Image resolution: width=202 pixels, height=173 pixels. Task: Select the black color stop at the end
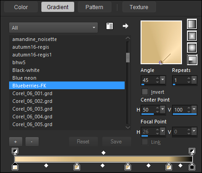coord(192,167)
